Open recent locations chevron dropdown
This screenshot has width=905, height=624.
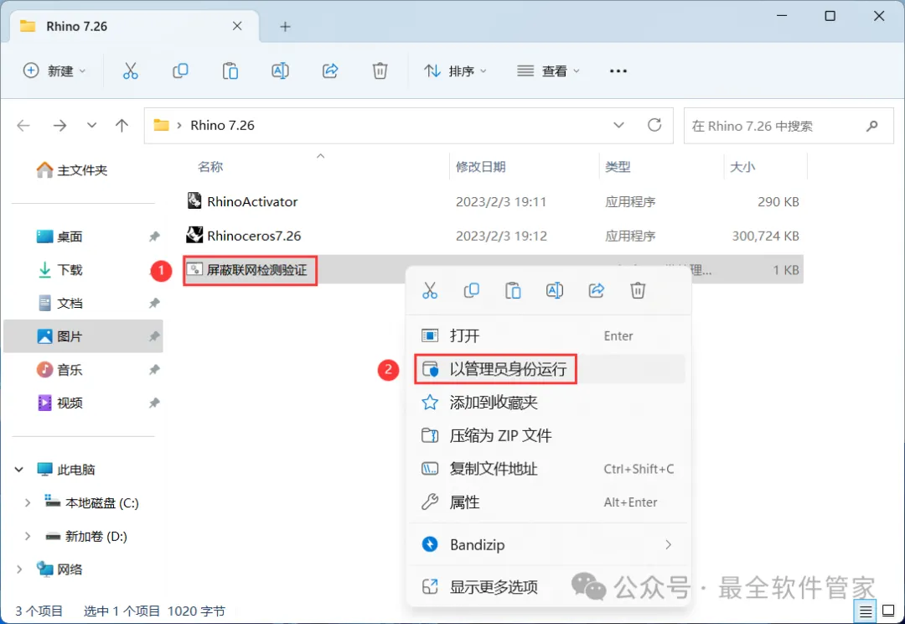[x=91, y=125]
